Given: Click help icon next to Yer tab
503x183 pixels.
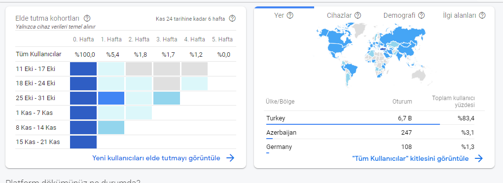Looking at the screenshot, I should (x=290, y=15).
